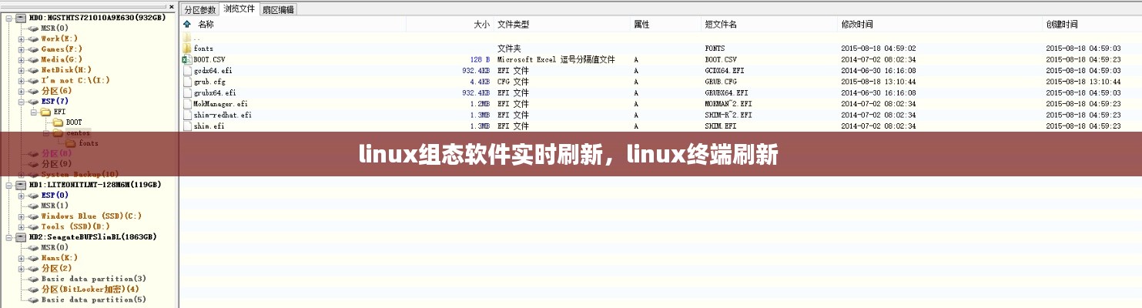Click the Windows Blue (SSD)(C:) drive icon

[x=32, y=216]
